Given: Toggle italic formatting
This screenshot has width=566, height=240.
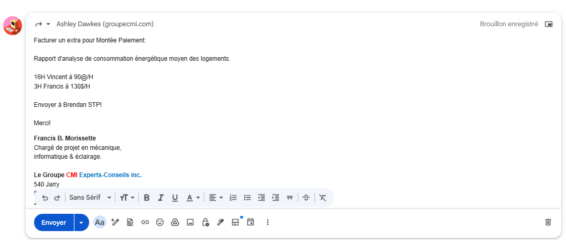Looking at the screenshot, I should (161, 198).
